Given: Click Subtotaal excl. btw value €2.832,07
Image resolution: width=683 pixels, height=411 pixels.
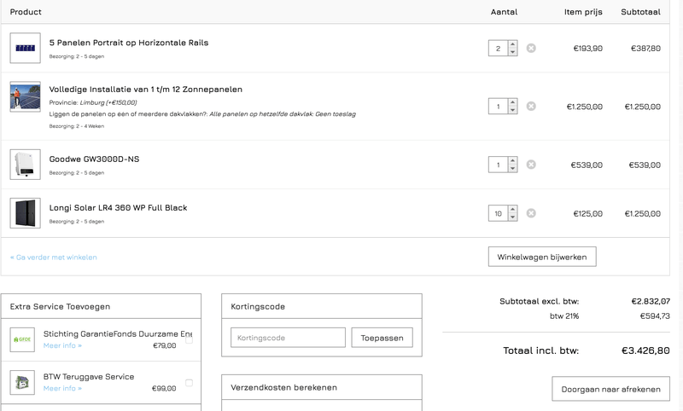Looking at the screenshot, I should coord(651,301).
